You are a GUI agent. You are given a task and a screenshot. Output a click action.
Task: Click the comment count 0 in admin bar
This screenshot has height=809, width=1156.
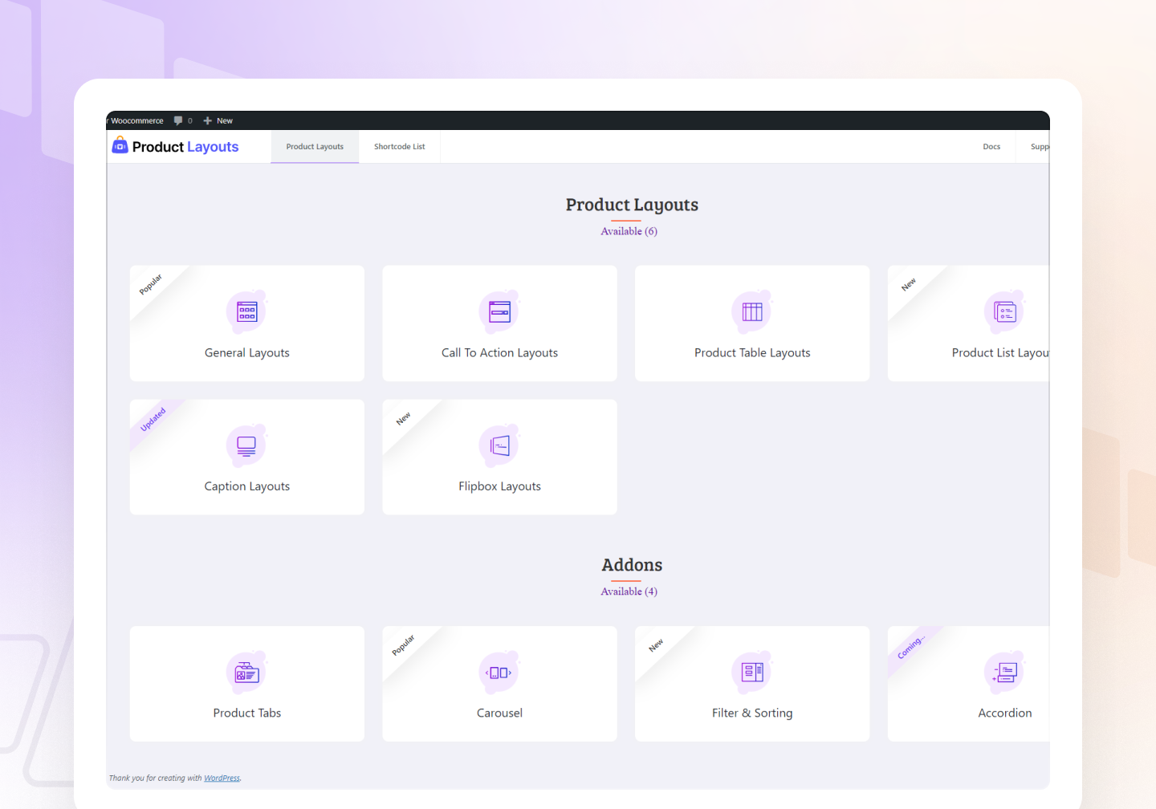(x=190, y=121)
